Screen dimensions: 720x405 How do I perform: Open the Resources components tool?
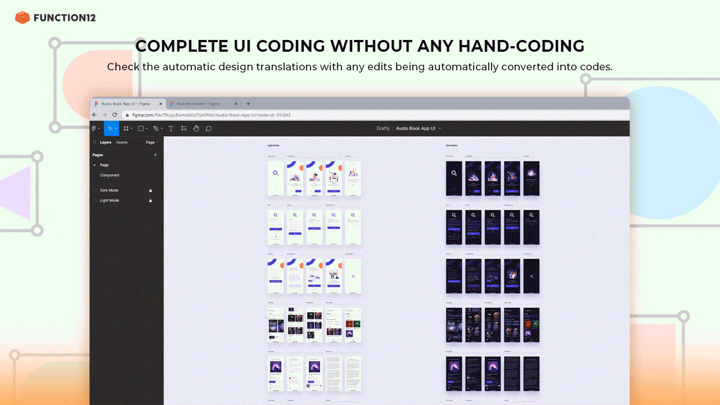point(183,128)
